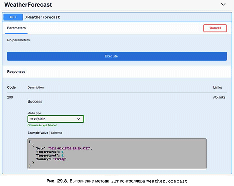Click the Success response description

pos(35,101)
